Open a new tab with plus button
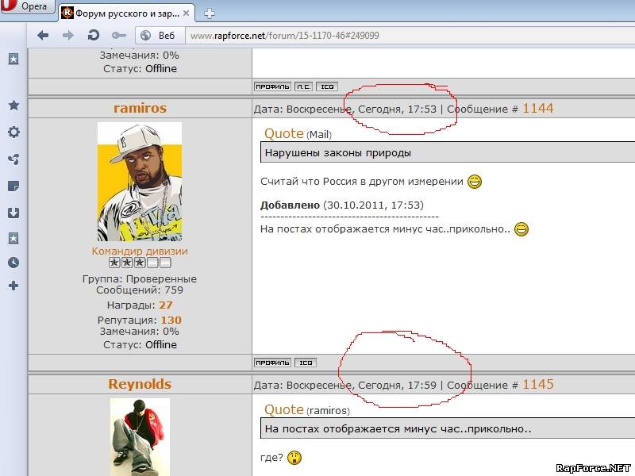 coord(210,13)
